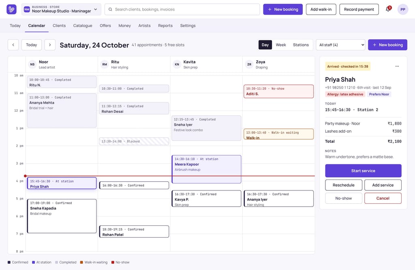Open the Settings tab
Screen dimensions: 415x270
(x=188, y=26)
